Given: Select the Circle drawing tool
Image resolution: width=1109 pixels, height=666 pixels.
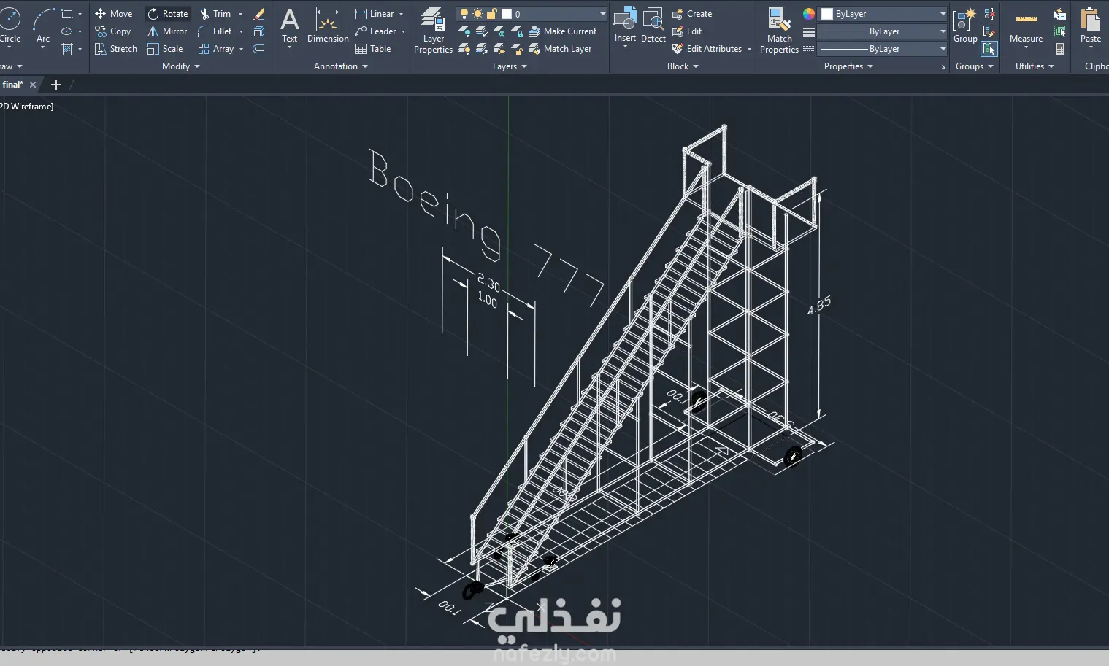Looking at the screenshot, I should [x=10, y=26].
